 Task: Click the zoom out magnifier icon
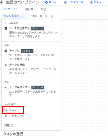tap(47, 16)
